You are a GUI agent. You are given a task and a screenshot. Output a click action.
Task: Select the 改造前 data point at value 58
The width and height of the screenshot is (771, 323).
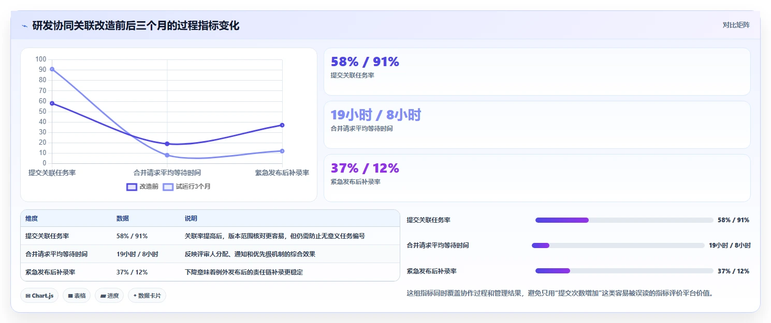52,103
